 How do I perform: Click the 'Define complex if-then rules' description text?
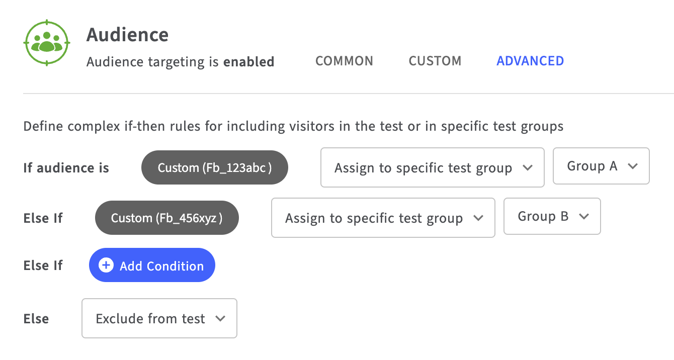click(293, 126)
